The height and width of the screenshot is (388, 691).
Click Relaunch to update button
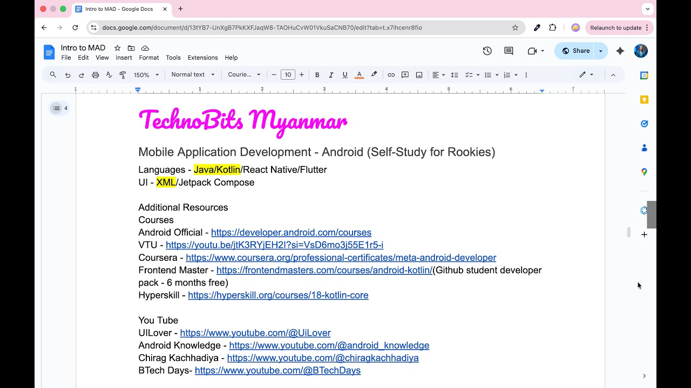click(x=619, y=27)
